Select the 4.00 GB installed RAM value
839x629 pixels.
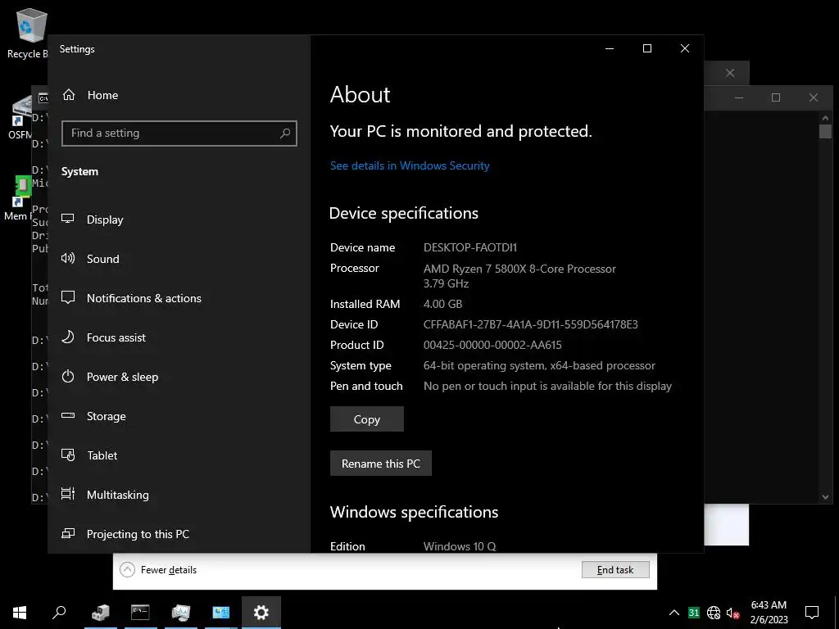[x=442, y=304]
